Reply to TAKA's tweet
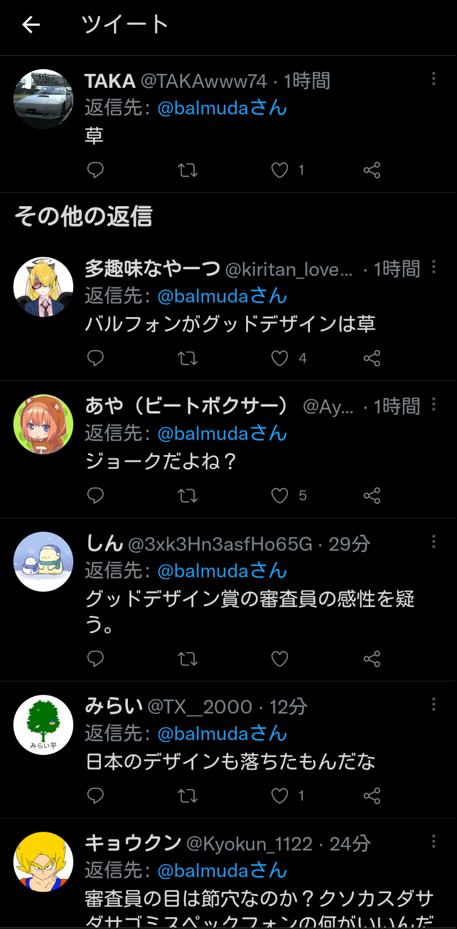 pos(95,170)
